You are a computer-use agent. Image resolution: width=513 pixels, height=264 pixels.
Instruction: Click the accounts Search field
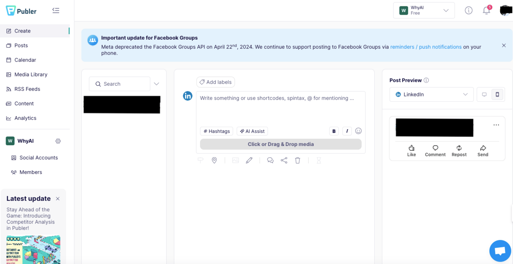tap(120, 84)
